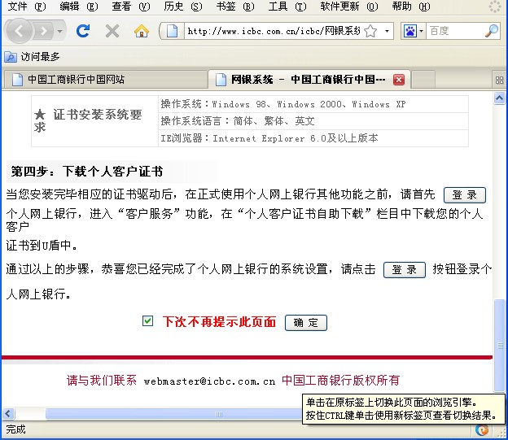This screenshot has width=508, height=440.
Task: Close the 网银系统 tab
Action: [399, 80]
